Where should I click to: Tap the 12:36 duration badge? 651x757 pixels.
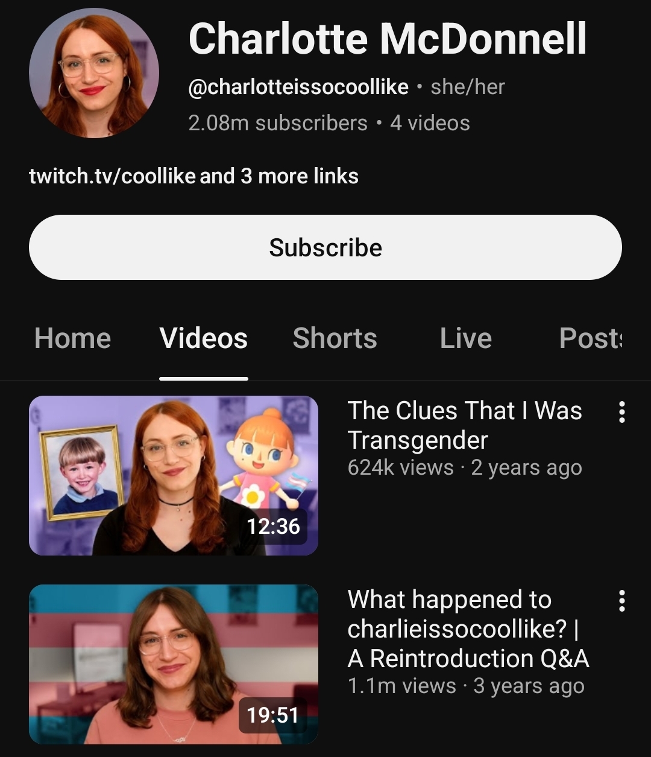(x=273, y=527)
